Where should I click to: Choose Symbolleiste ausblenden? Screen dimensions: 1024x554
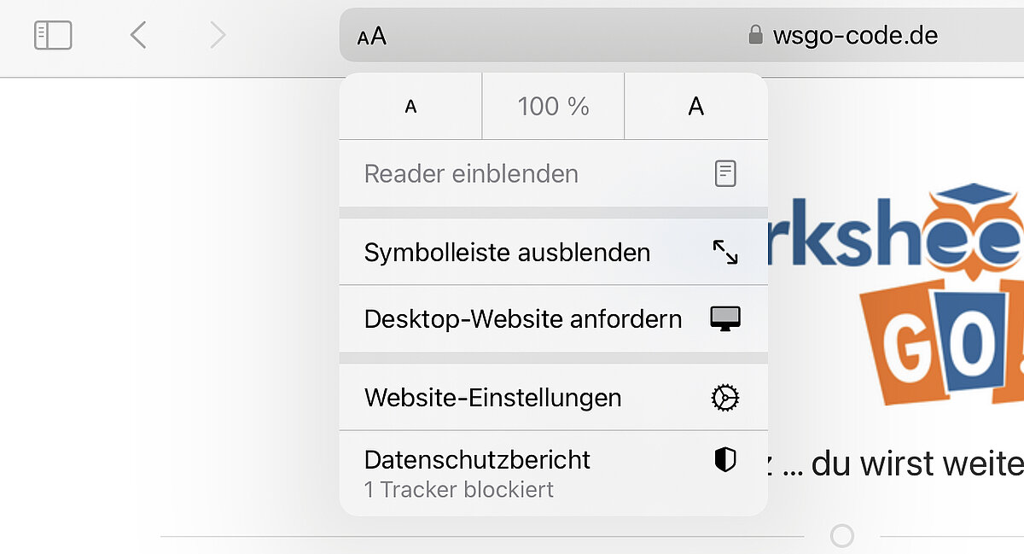tap(507, 253)
